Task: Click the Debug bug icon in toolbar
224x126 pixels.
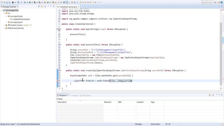Action: [25, 2]
